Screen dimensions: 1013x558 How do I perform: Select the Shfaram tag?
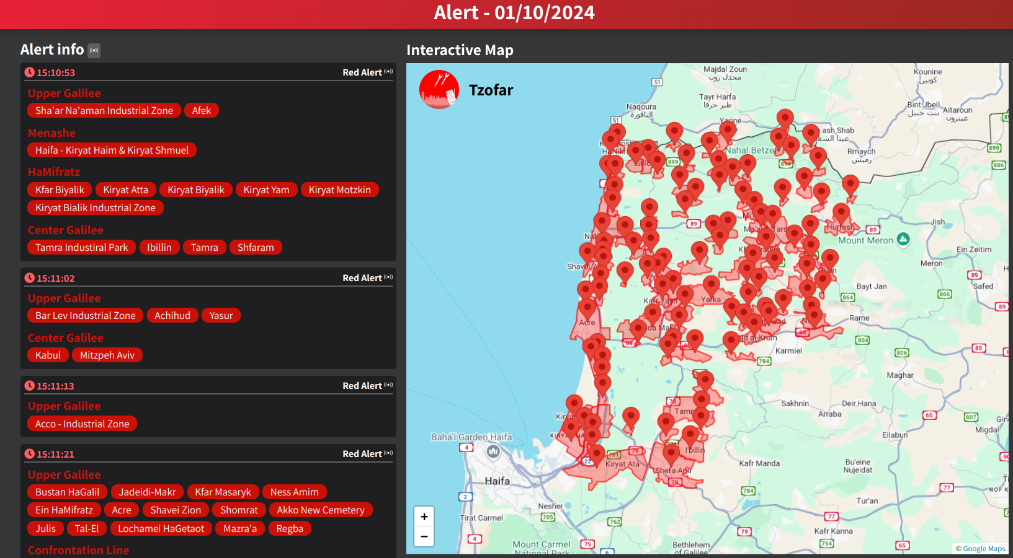256,247
